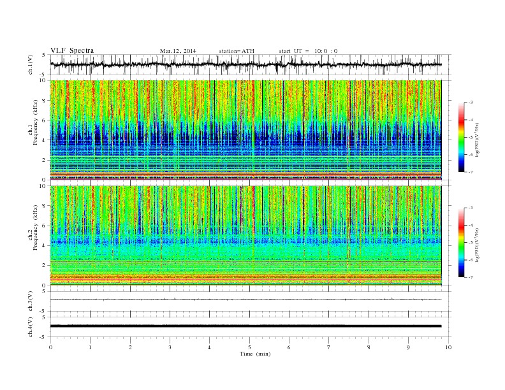Viewport: 505px width, 390px height.
Task: Click the 'ch.3(V)' axis label
Action: (31, 301)
